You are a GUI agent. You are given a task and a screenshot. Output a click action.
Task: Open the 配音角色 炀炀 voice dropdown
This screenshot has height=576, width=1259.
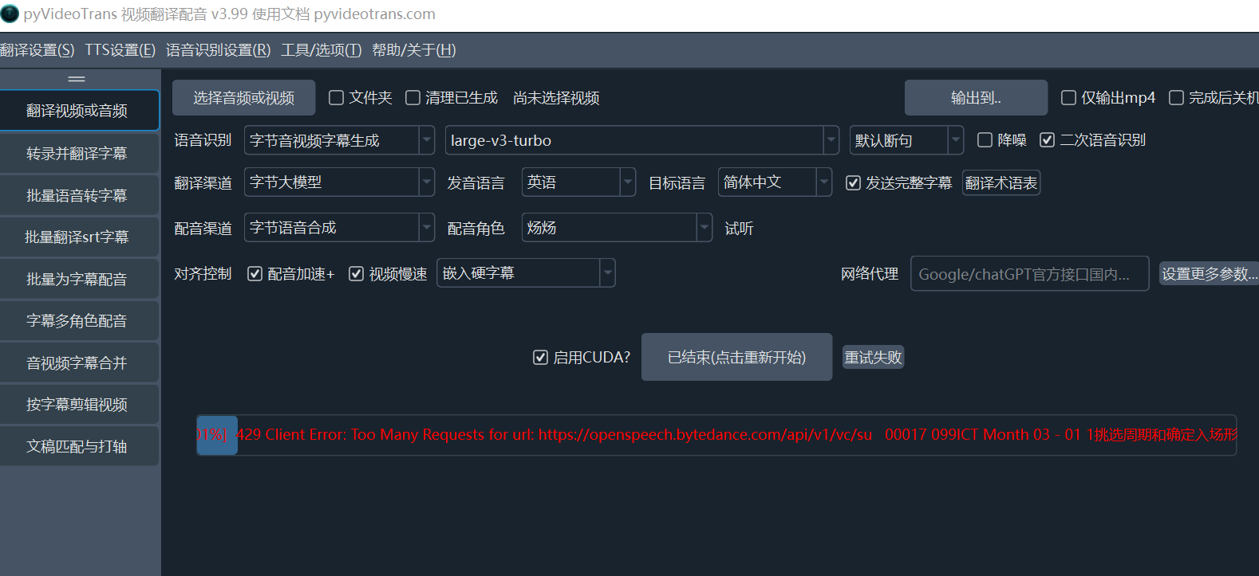click(704, 228)
